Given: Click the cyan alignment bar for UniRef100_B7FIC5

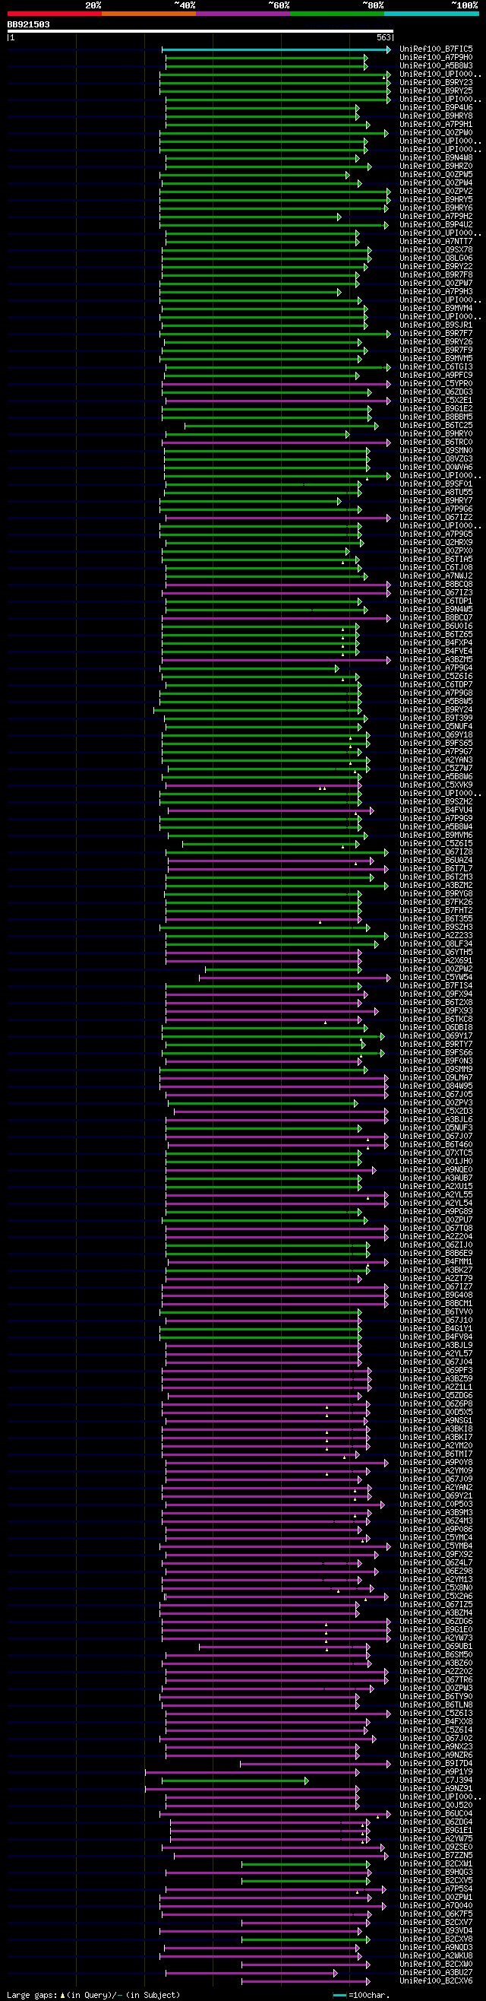Looking at the screenshot, I should click(276, 49).
